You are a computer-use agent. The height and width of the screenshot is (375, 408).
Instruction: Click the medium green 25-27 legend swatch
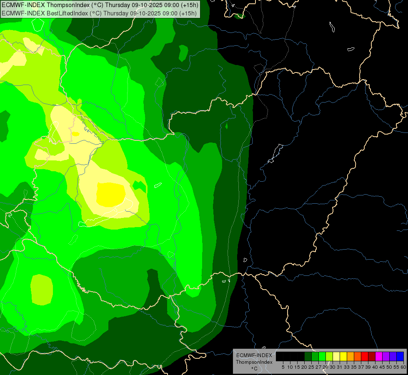(x=315, y=356)
